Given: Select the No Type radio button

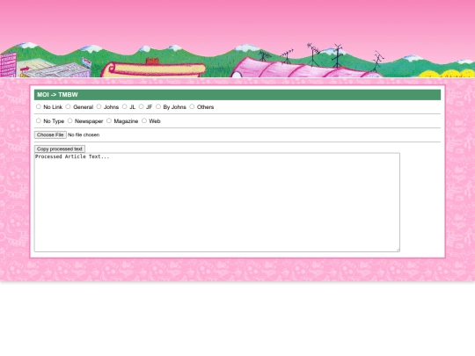Looking at the screenshot, I should (x=39, y=120).
